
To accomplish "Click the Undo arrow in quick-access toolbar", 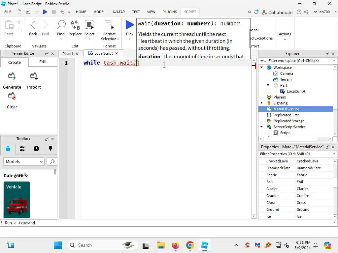I will pos(62,12).
